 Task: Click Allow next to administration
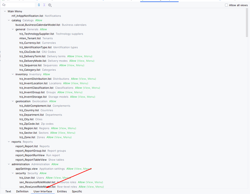tap(55, 164)
